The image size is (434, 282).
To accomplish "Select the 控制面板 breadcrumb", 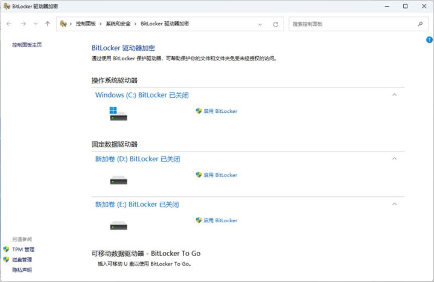I will point(86,24).
